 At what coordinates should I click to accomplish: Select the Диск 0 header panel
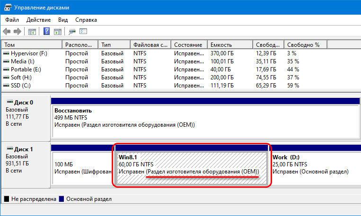click(x=26, y=119)
